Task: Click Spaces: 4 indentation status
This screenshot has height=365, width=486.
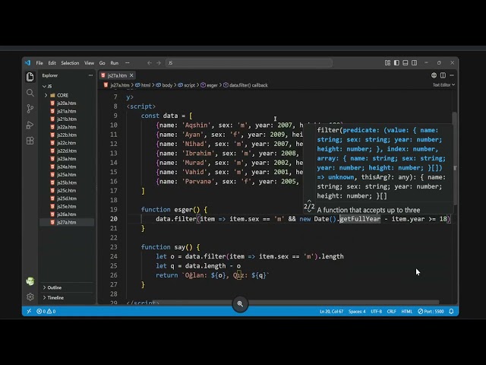Action: [357, 311]
